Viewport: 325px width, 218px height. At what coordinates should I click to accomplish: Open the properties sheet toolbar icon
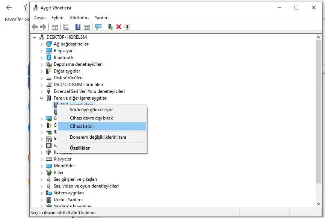coord(66,27)
